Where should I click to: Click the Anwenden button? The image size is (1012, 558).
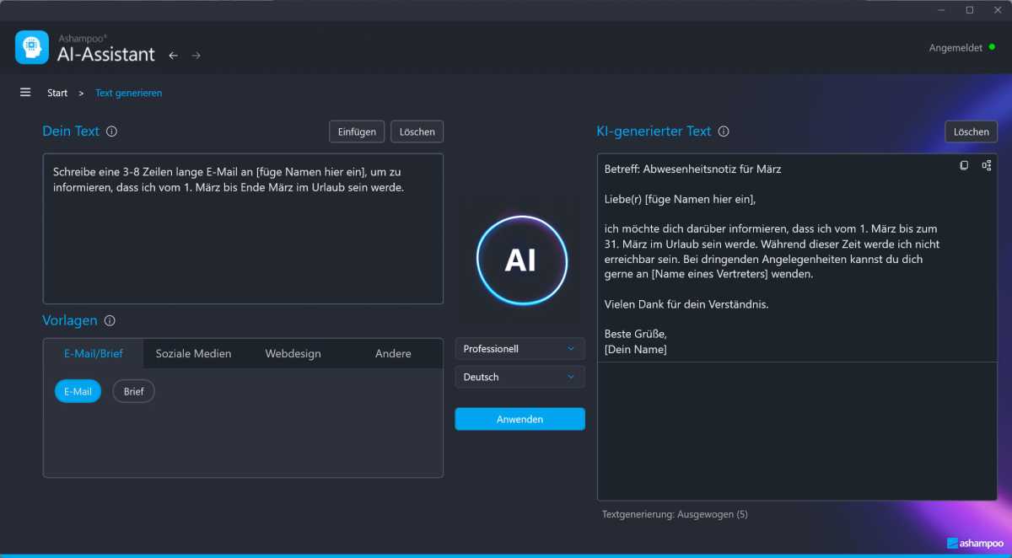519,419
